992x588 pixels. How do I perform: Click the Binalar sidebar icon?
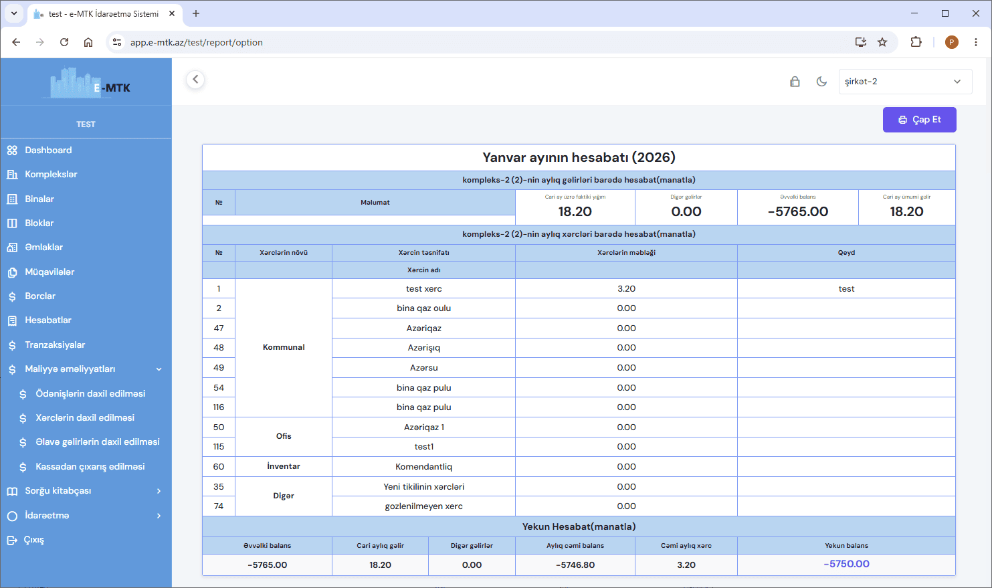12,199
